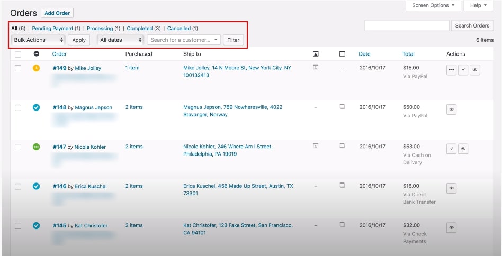Open the All dates dropdown

pyautogui.click(x=120, y=40)
